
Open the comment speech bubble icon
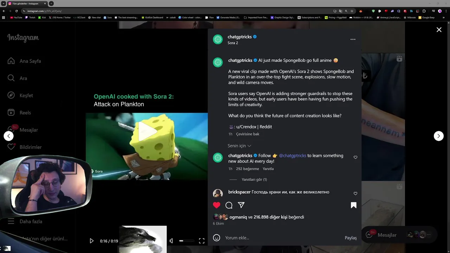tap(229, 205)
